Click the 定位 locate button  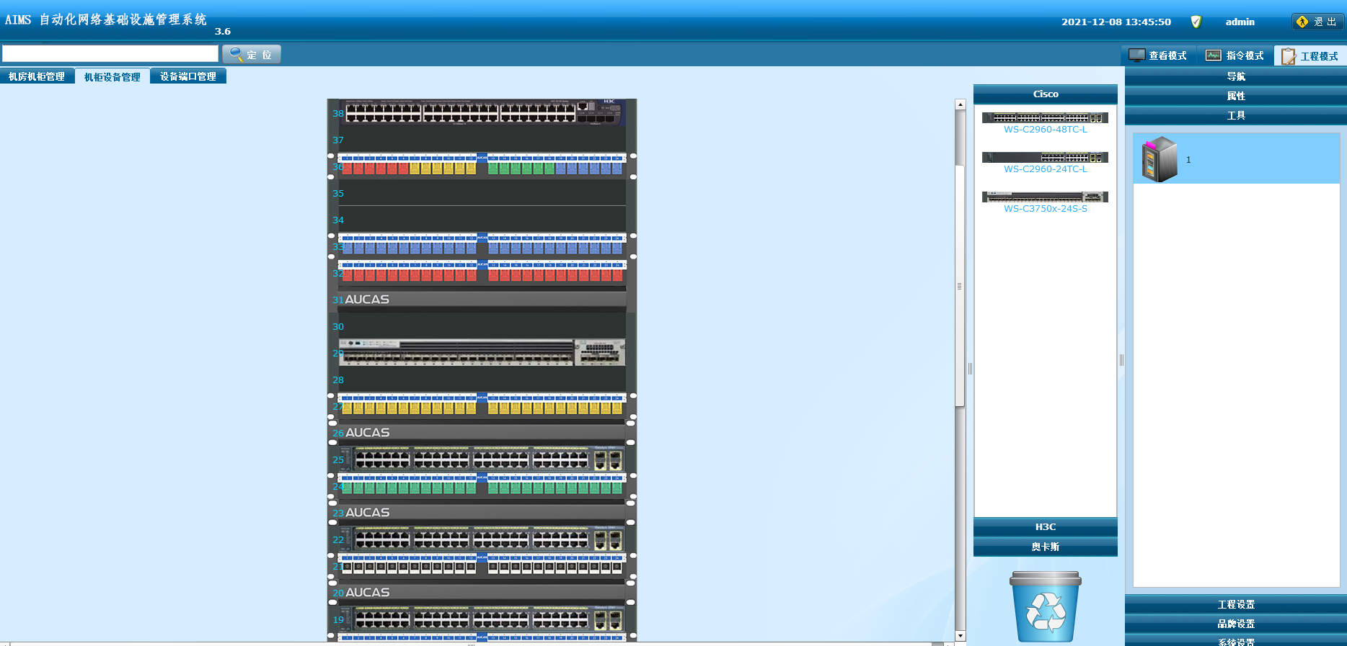tap(252, 54)
